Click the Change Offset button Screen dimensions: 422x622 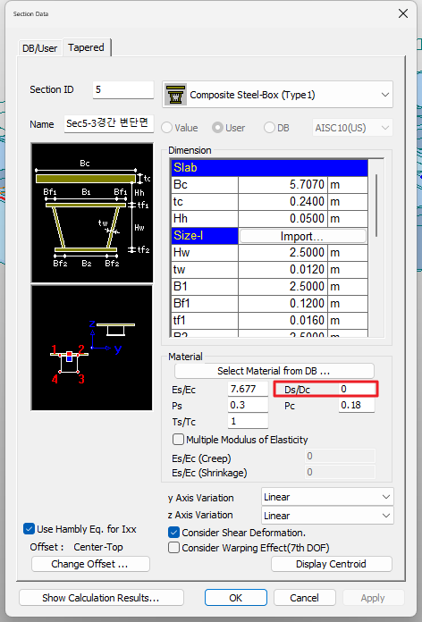pos(90,564)
